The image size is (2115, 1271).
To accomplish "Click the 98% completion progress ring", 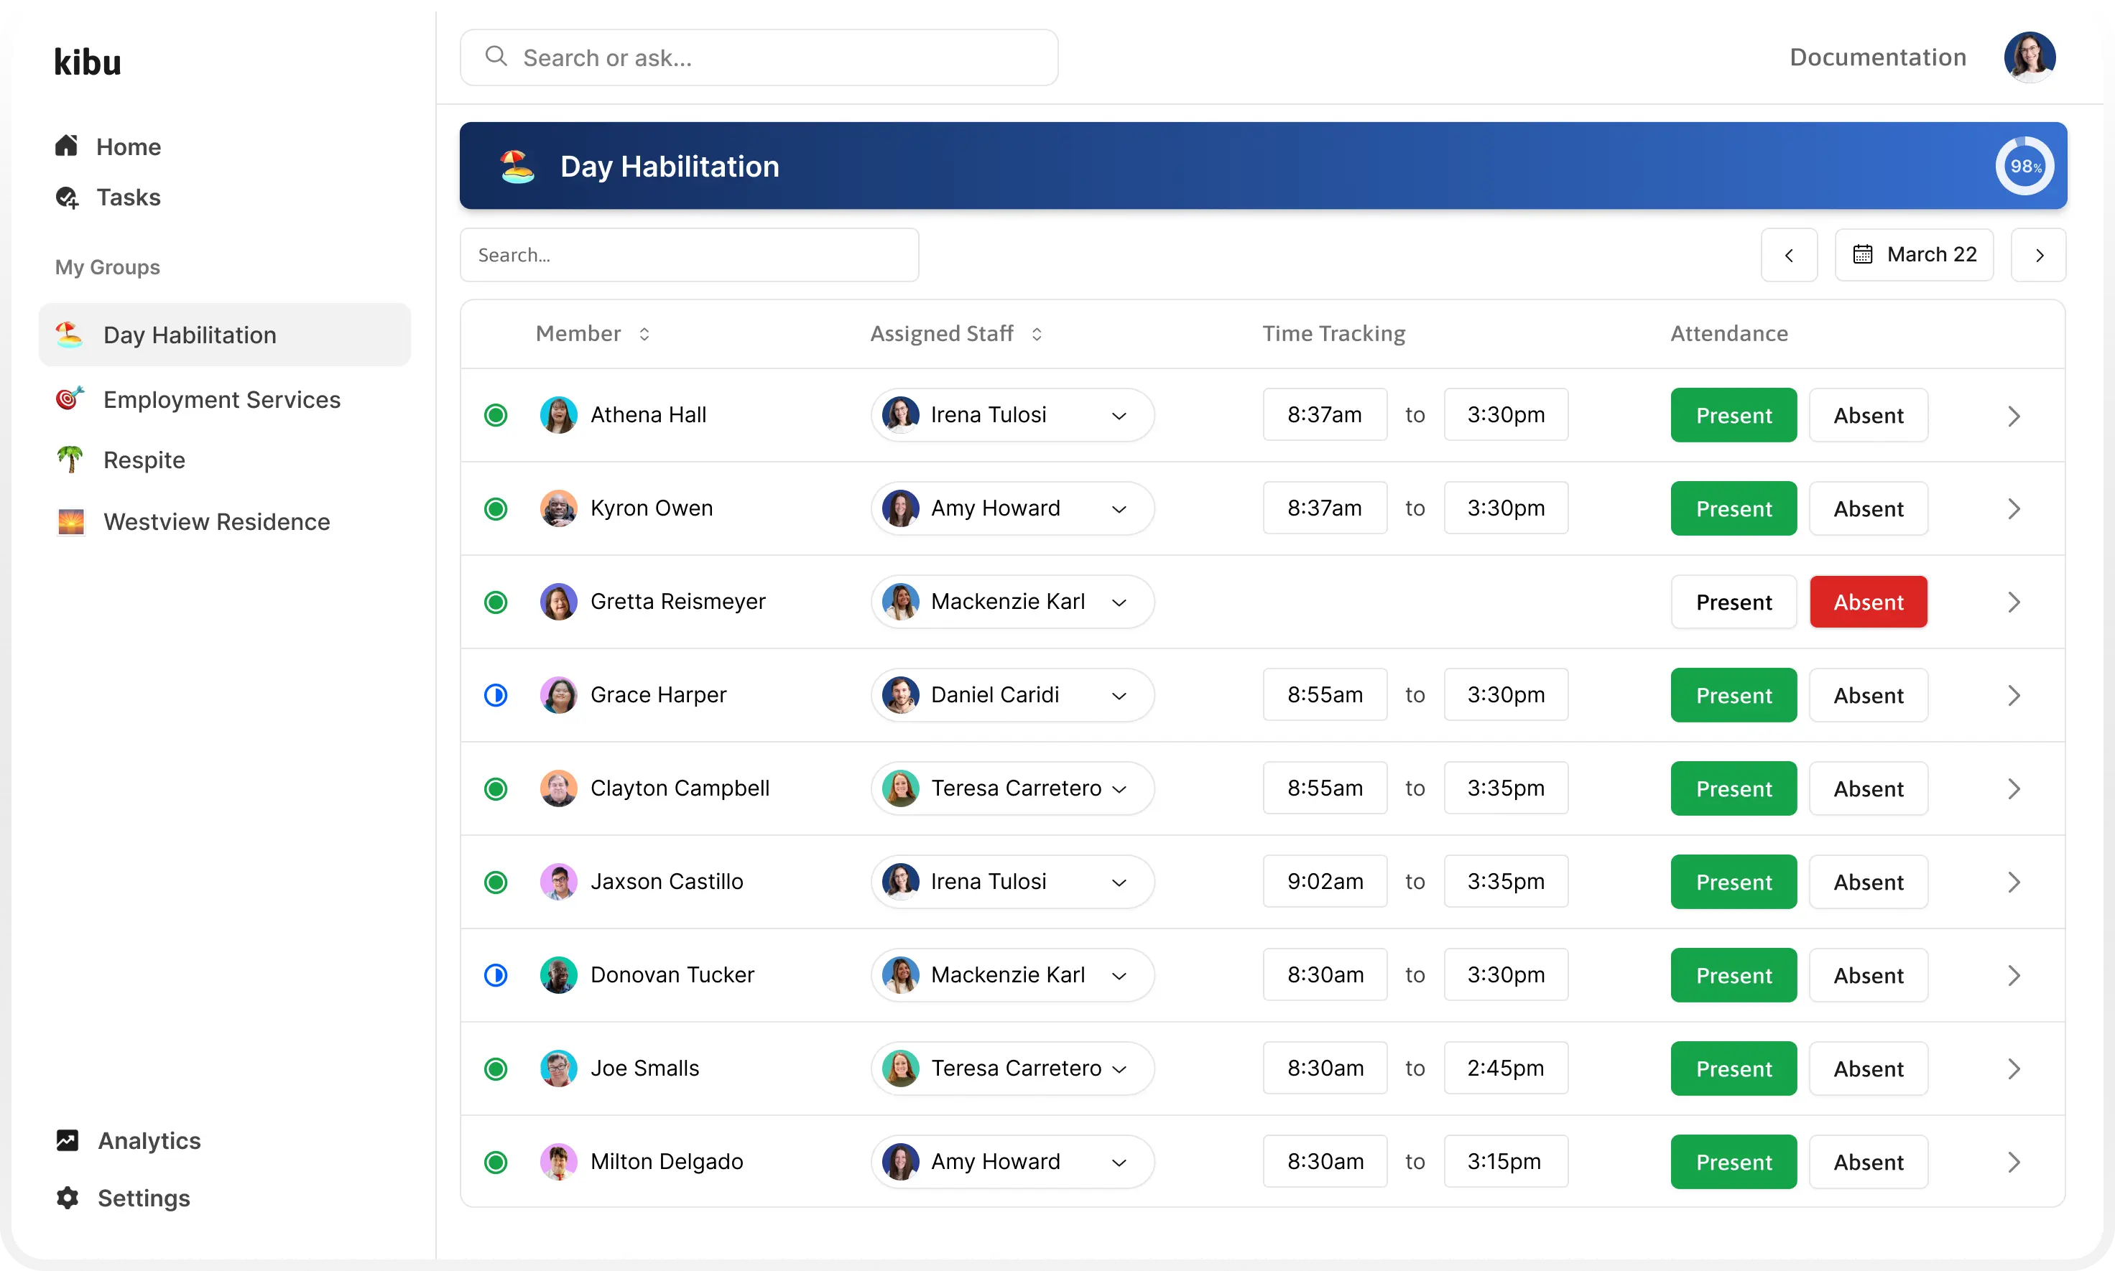I will tap(2025, 166).
